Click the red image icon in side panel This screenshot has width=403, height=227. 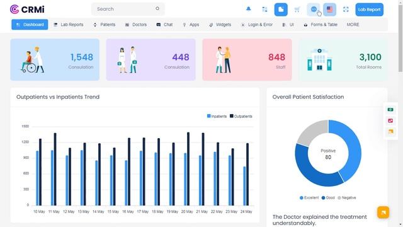pyautogui.click(x=390, y=120)
